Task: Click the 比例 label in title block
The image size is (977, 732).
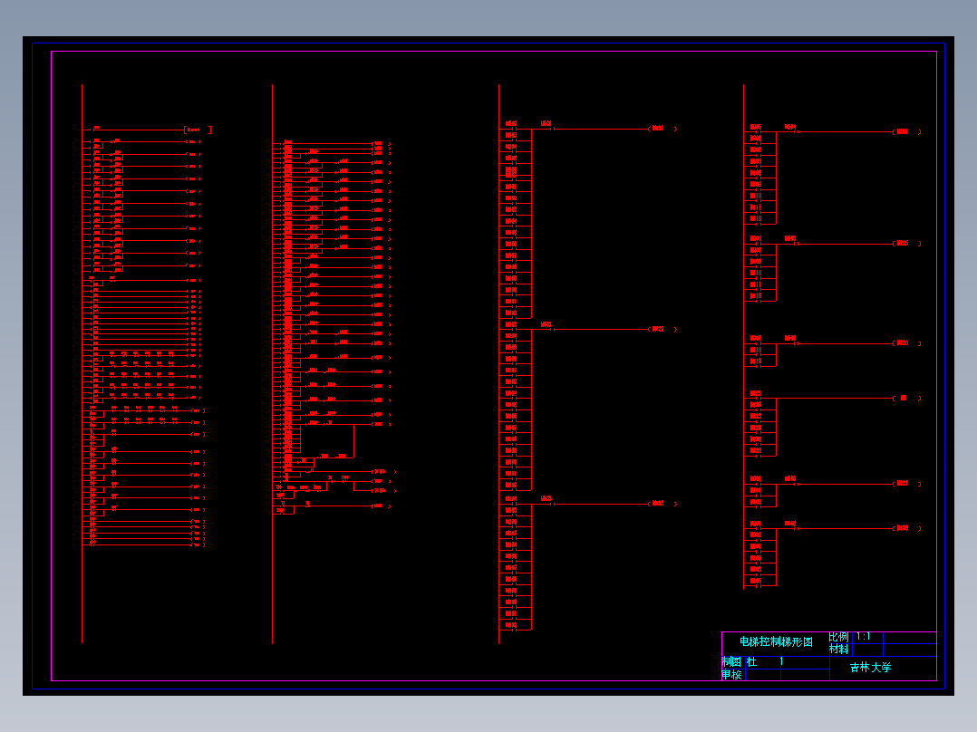Action: point(838,637)
